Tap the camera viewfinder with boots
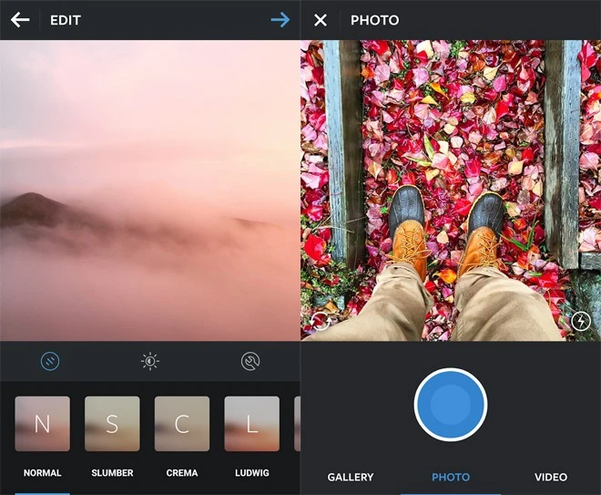The height and width of the screenshot is (495, 601). tap(451, 191)
